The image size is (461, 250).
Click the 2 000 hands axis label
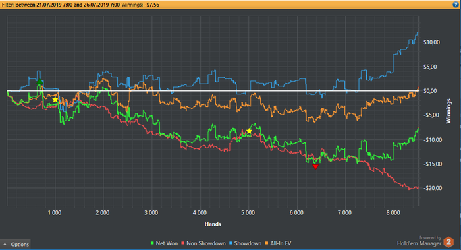[103, 213]
